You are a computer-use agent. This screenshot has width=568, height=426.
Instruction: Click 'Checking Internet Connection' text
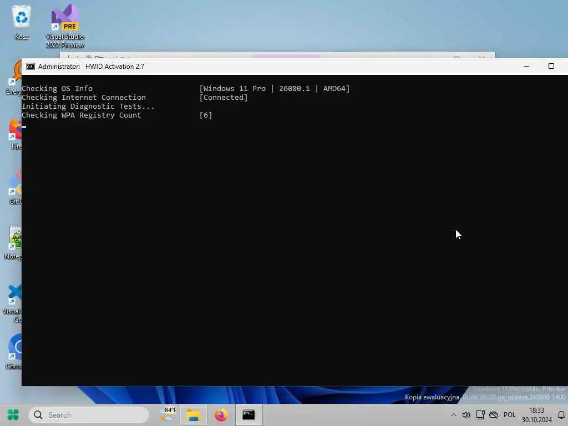click(x=84, y=98)
